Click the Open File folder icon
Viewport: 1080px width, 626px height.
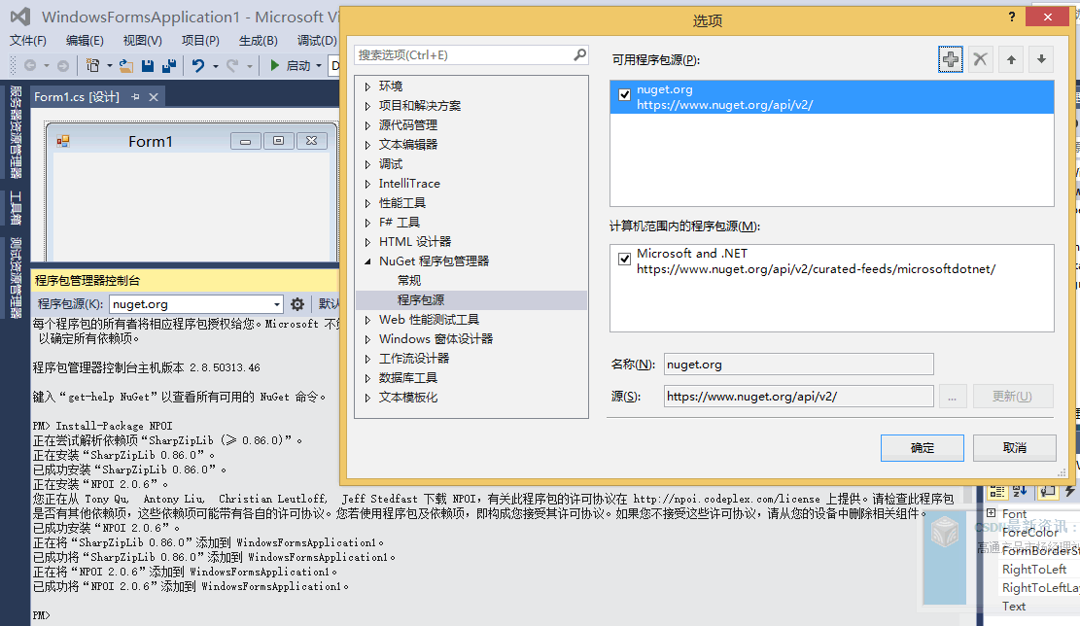(126, 65)
